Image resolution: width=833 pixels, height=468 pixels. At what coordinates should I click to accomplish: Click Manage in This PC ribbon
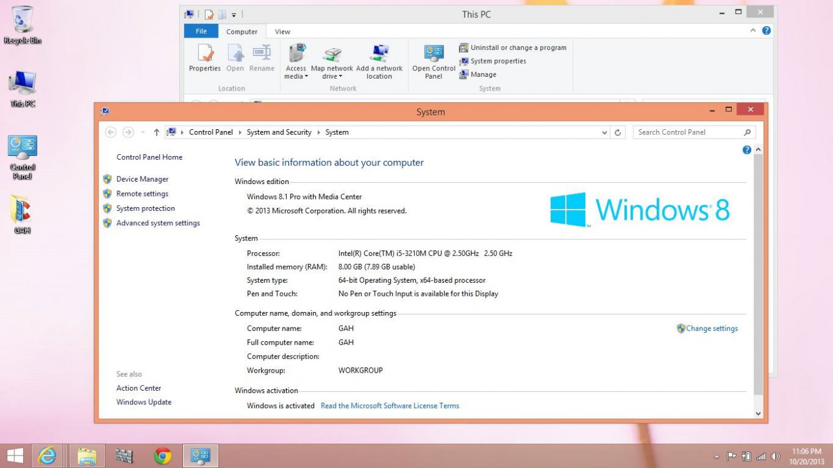click(478, 74)
